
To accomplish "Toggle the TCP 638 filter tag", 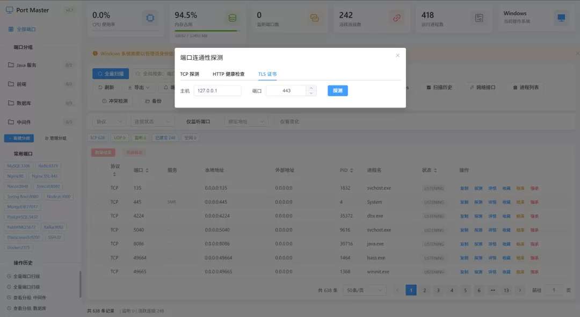I will 98,138.
